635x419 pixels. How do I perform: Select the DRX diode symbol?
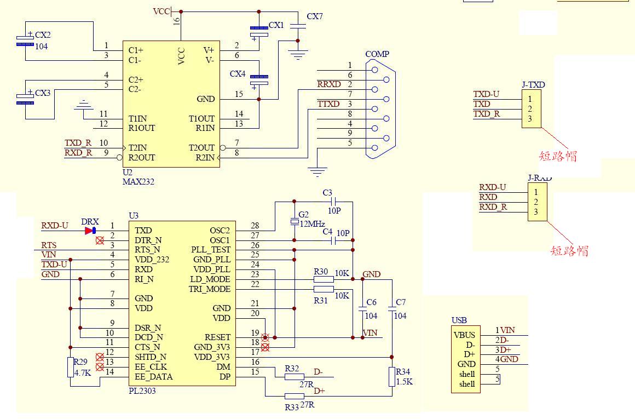point(90,231)
